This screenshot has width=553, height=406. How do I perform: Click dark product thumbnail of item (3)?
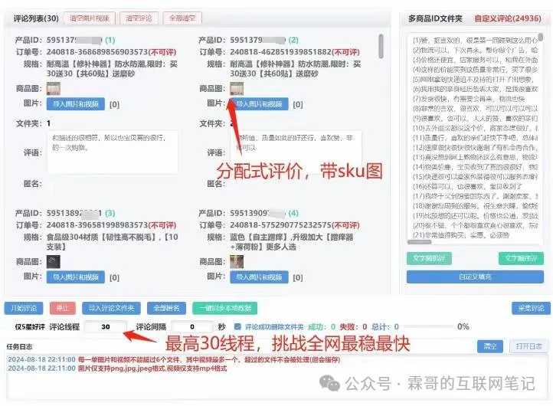54,262
